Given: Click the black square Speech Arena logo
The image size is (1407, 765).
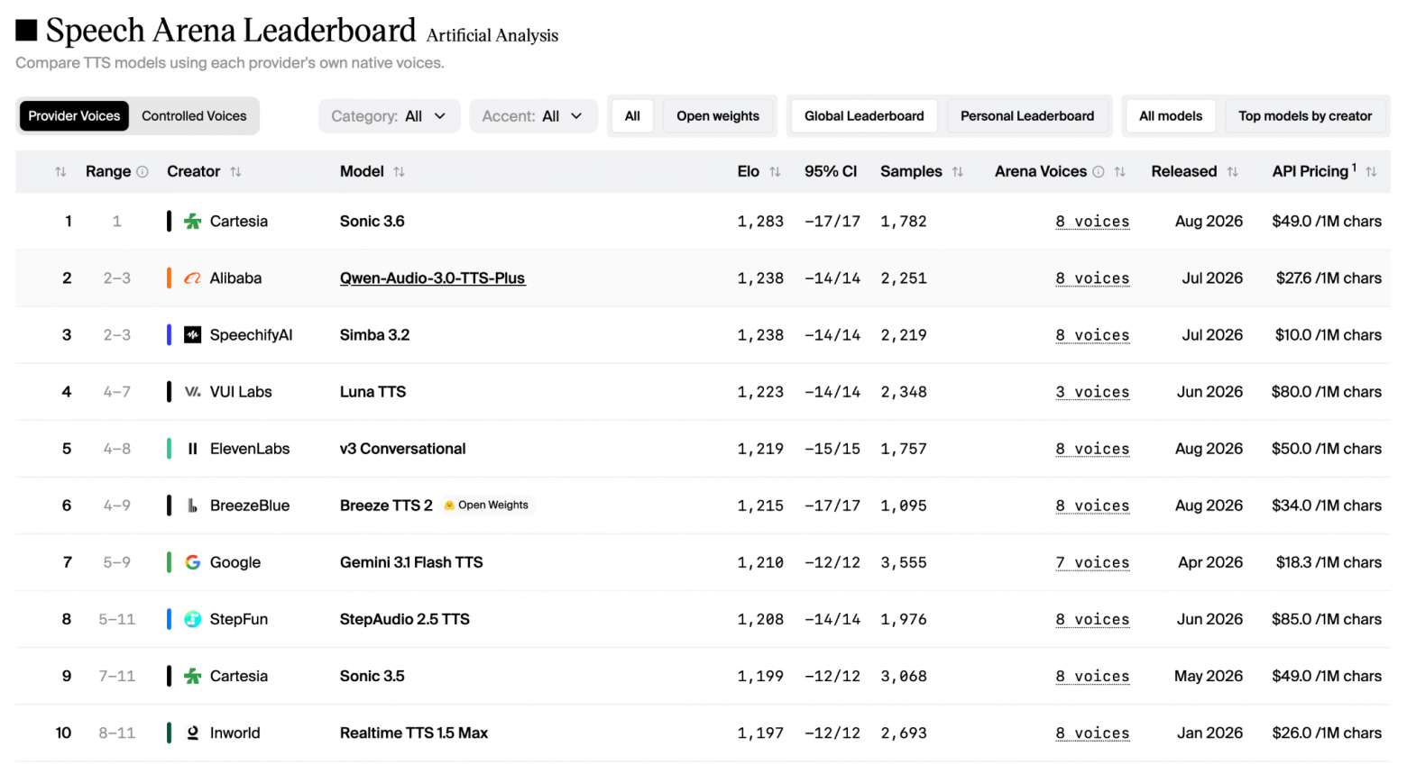Looking at the screenshot, I should [x=27, y=31].
